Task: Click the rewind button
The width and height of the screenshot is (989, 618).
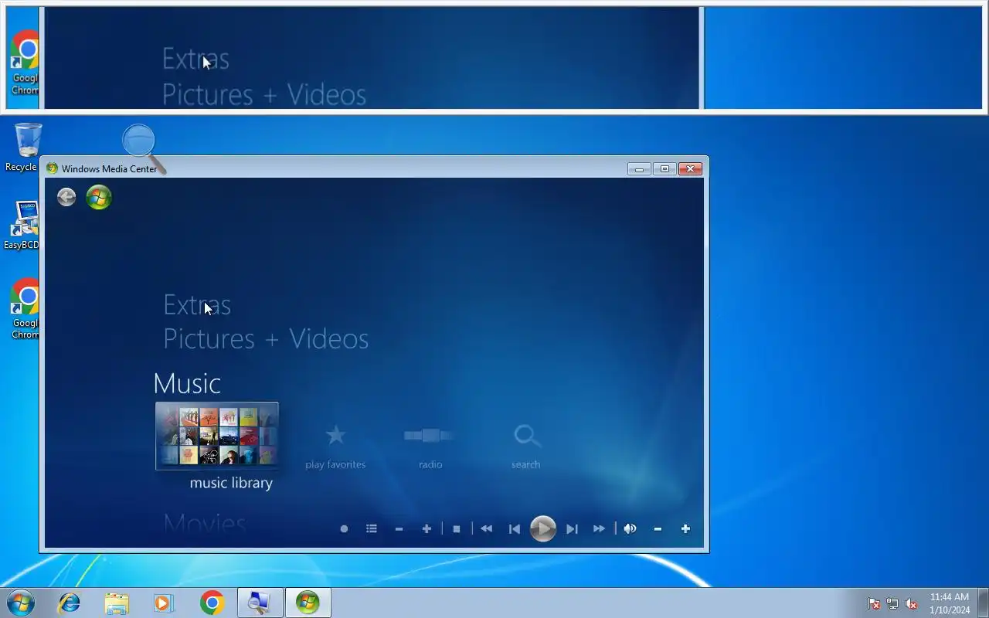Action: pyautogui.click(x=486, y=529)
